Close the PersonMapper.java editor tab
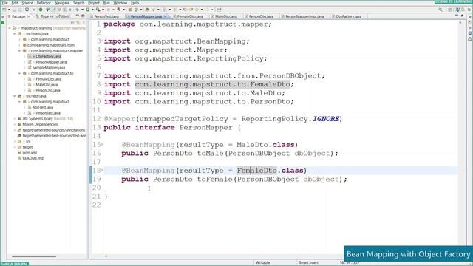 point(166,16)
